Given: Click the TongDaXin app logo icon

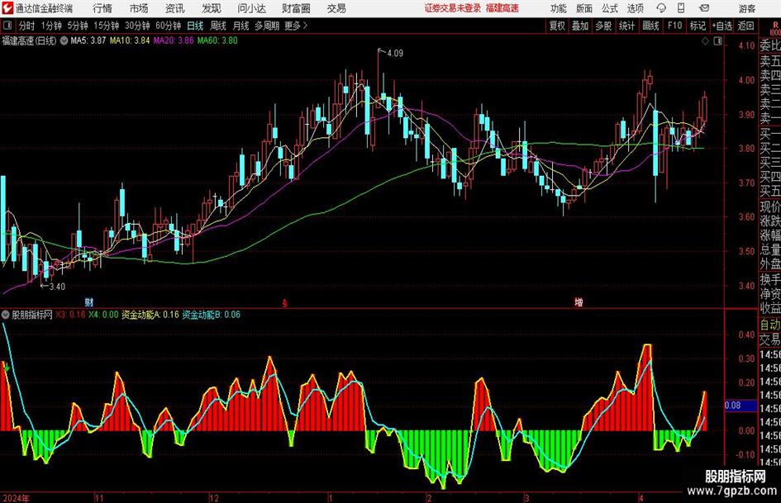Looking at the screenshot, I should pos(7,8).
